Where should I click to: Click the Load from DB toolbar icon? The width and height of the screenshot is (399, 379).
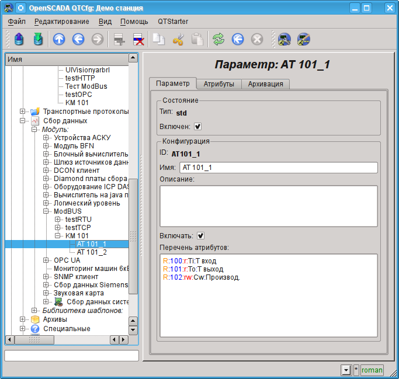[x=19, y=39]
